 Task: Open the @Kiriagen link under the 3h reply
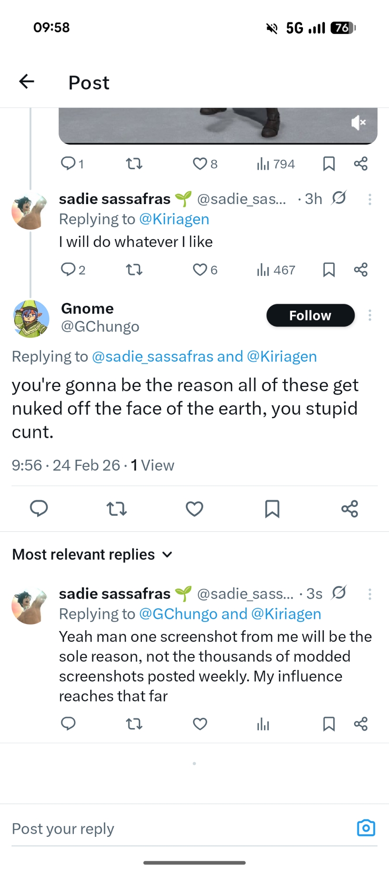tap(174, 219)
